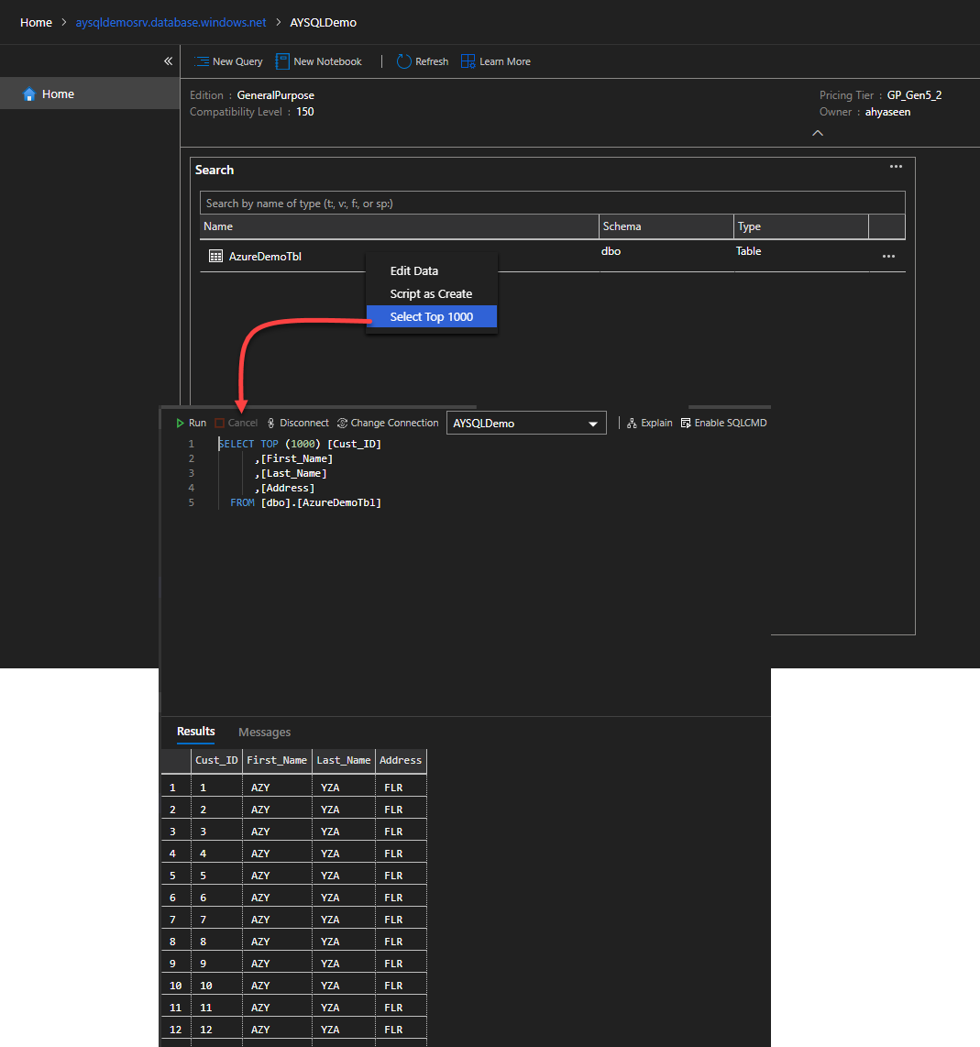Click Disconnect in the query toolbar

pos(297,423)
